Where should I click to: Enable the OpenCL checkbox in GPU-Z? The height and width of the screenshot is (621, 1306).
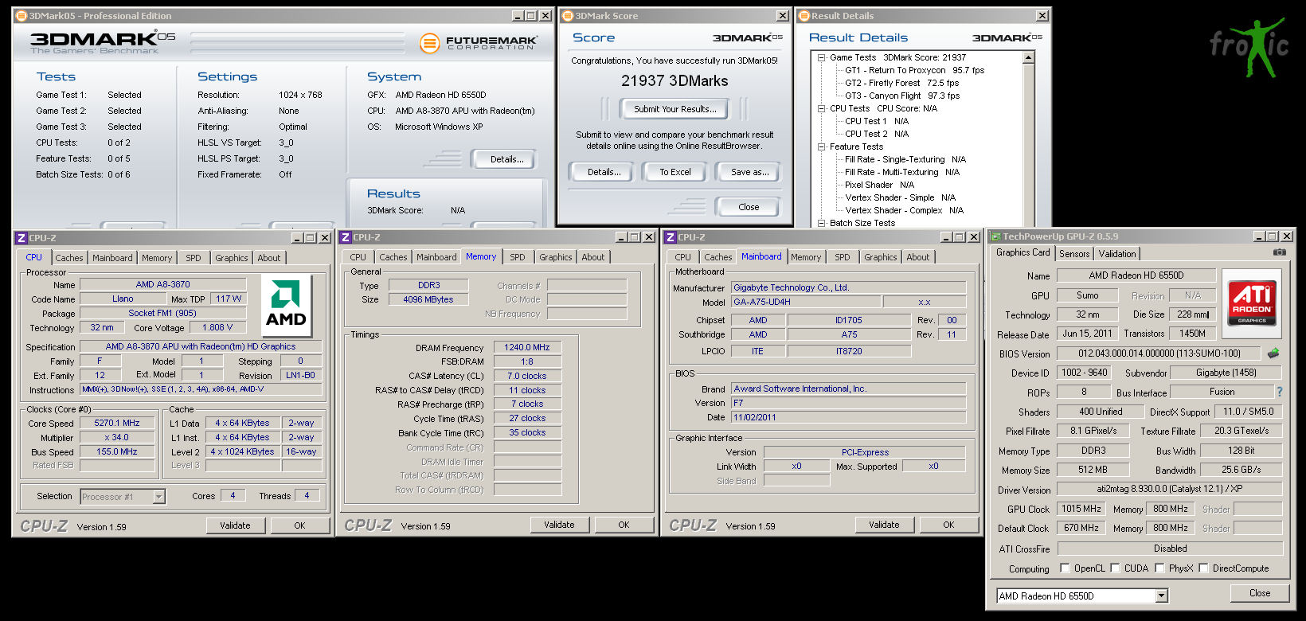pos(1065,568)
